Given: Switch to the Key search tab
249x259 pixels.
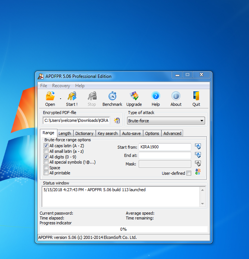Looking at the screenshot, I should click(x=108, y=133).
